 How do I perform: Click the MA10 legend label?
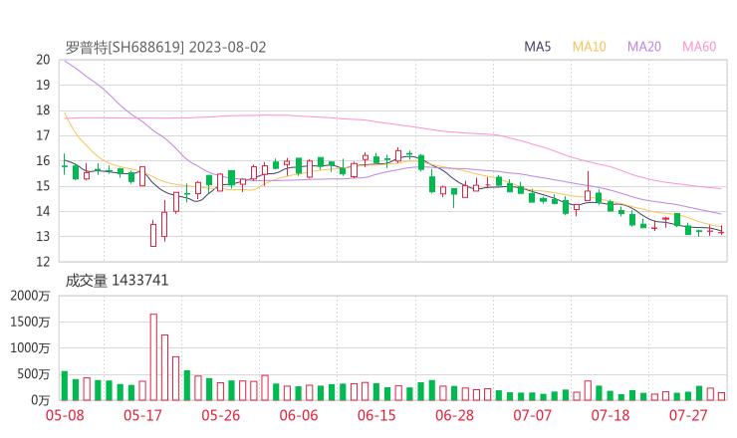click(589, 47)
